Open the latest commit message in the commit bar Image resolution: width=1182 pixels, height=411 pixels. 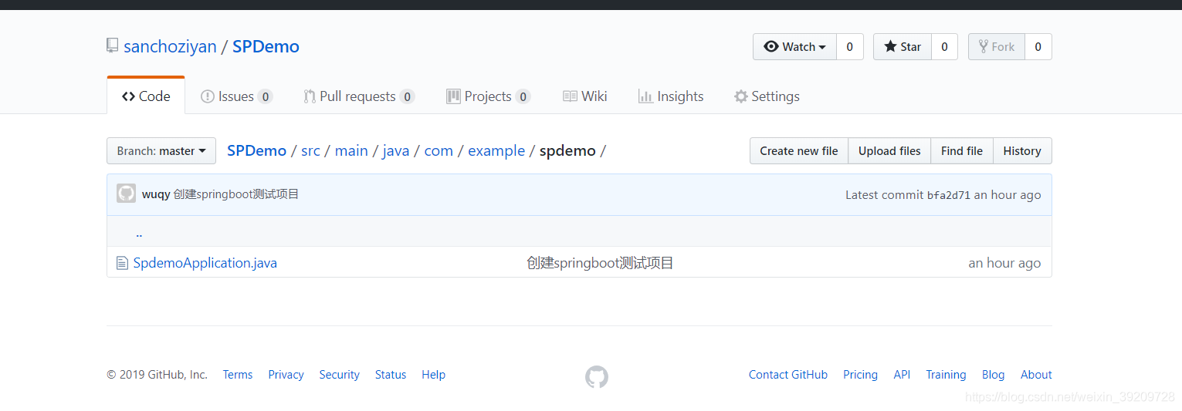pyautogui.click(x=236, y=194)
